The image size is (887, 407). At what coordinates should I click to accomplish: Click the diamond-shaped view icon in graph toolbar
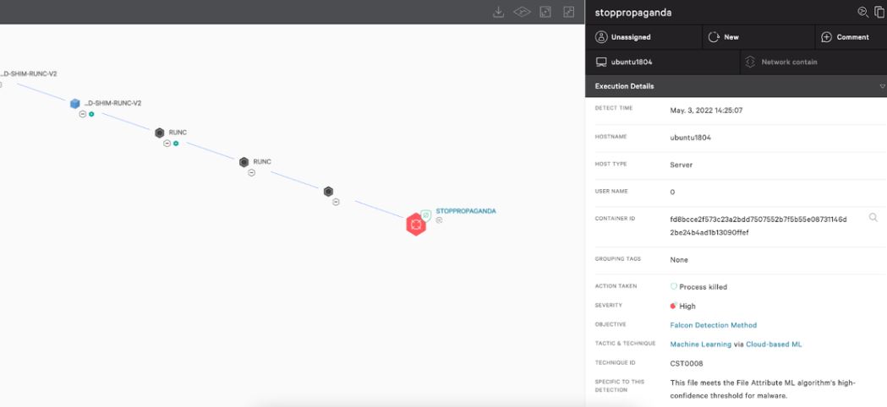(522, 12)
